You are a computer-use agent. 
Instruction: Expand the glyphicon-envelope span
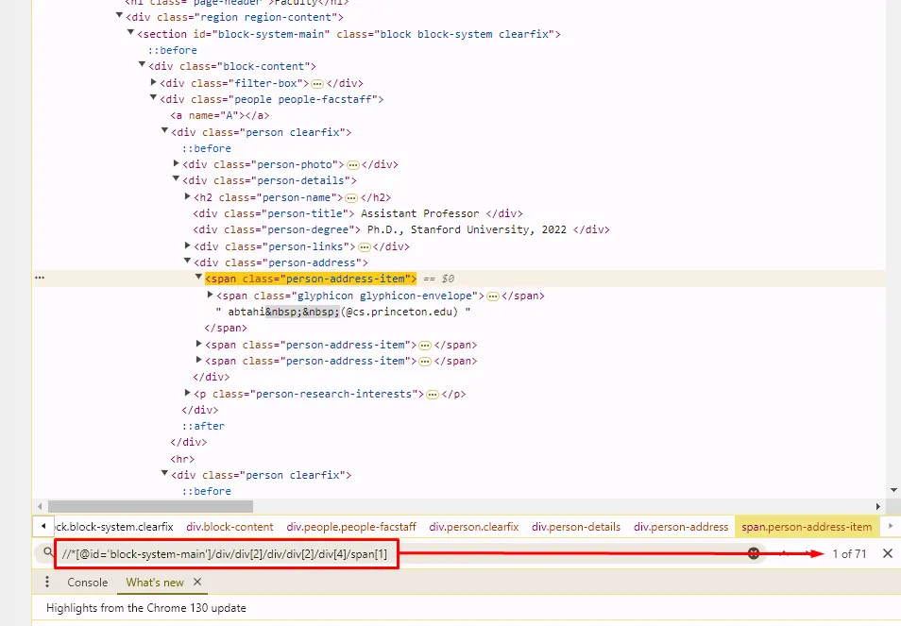(x=210, y=296)
